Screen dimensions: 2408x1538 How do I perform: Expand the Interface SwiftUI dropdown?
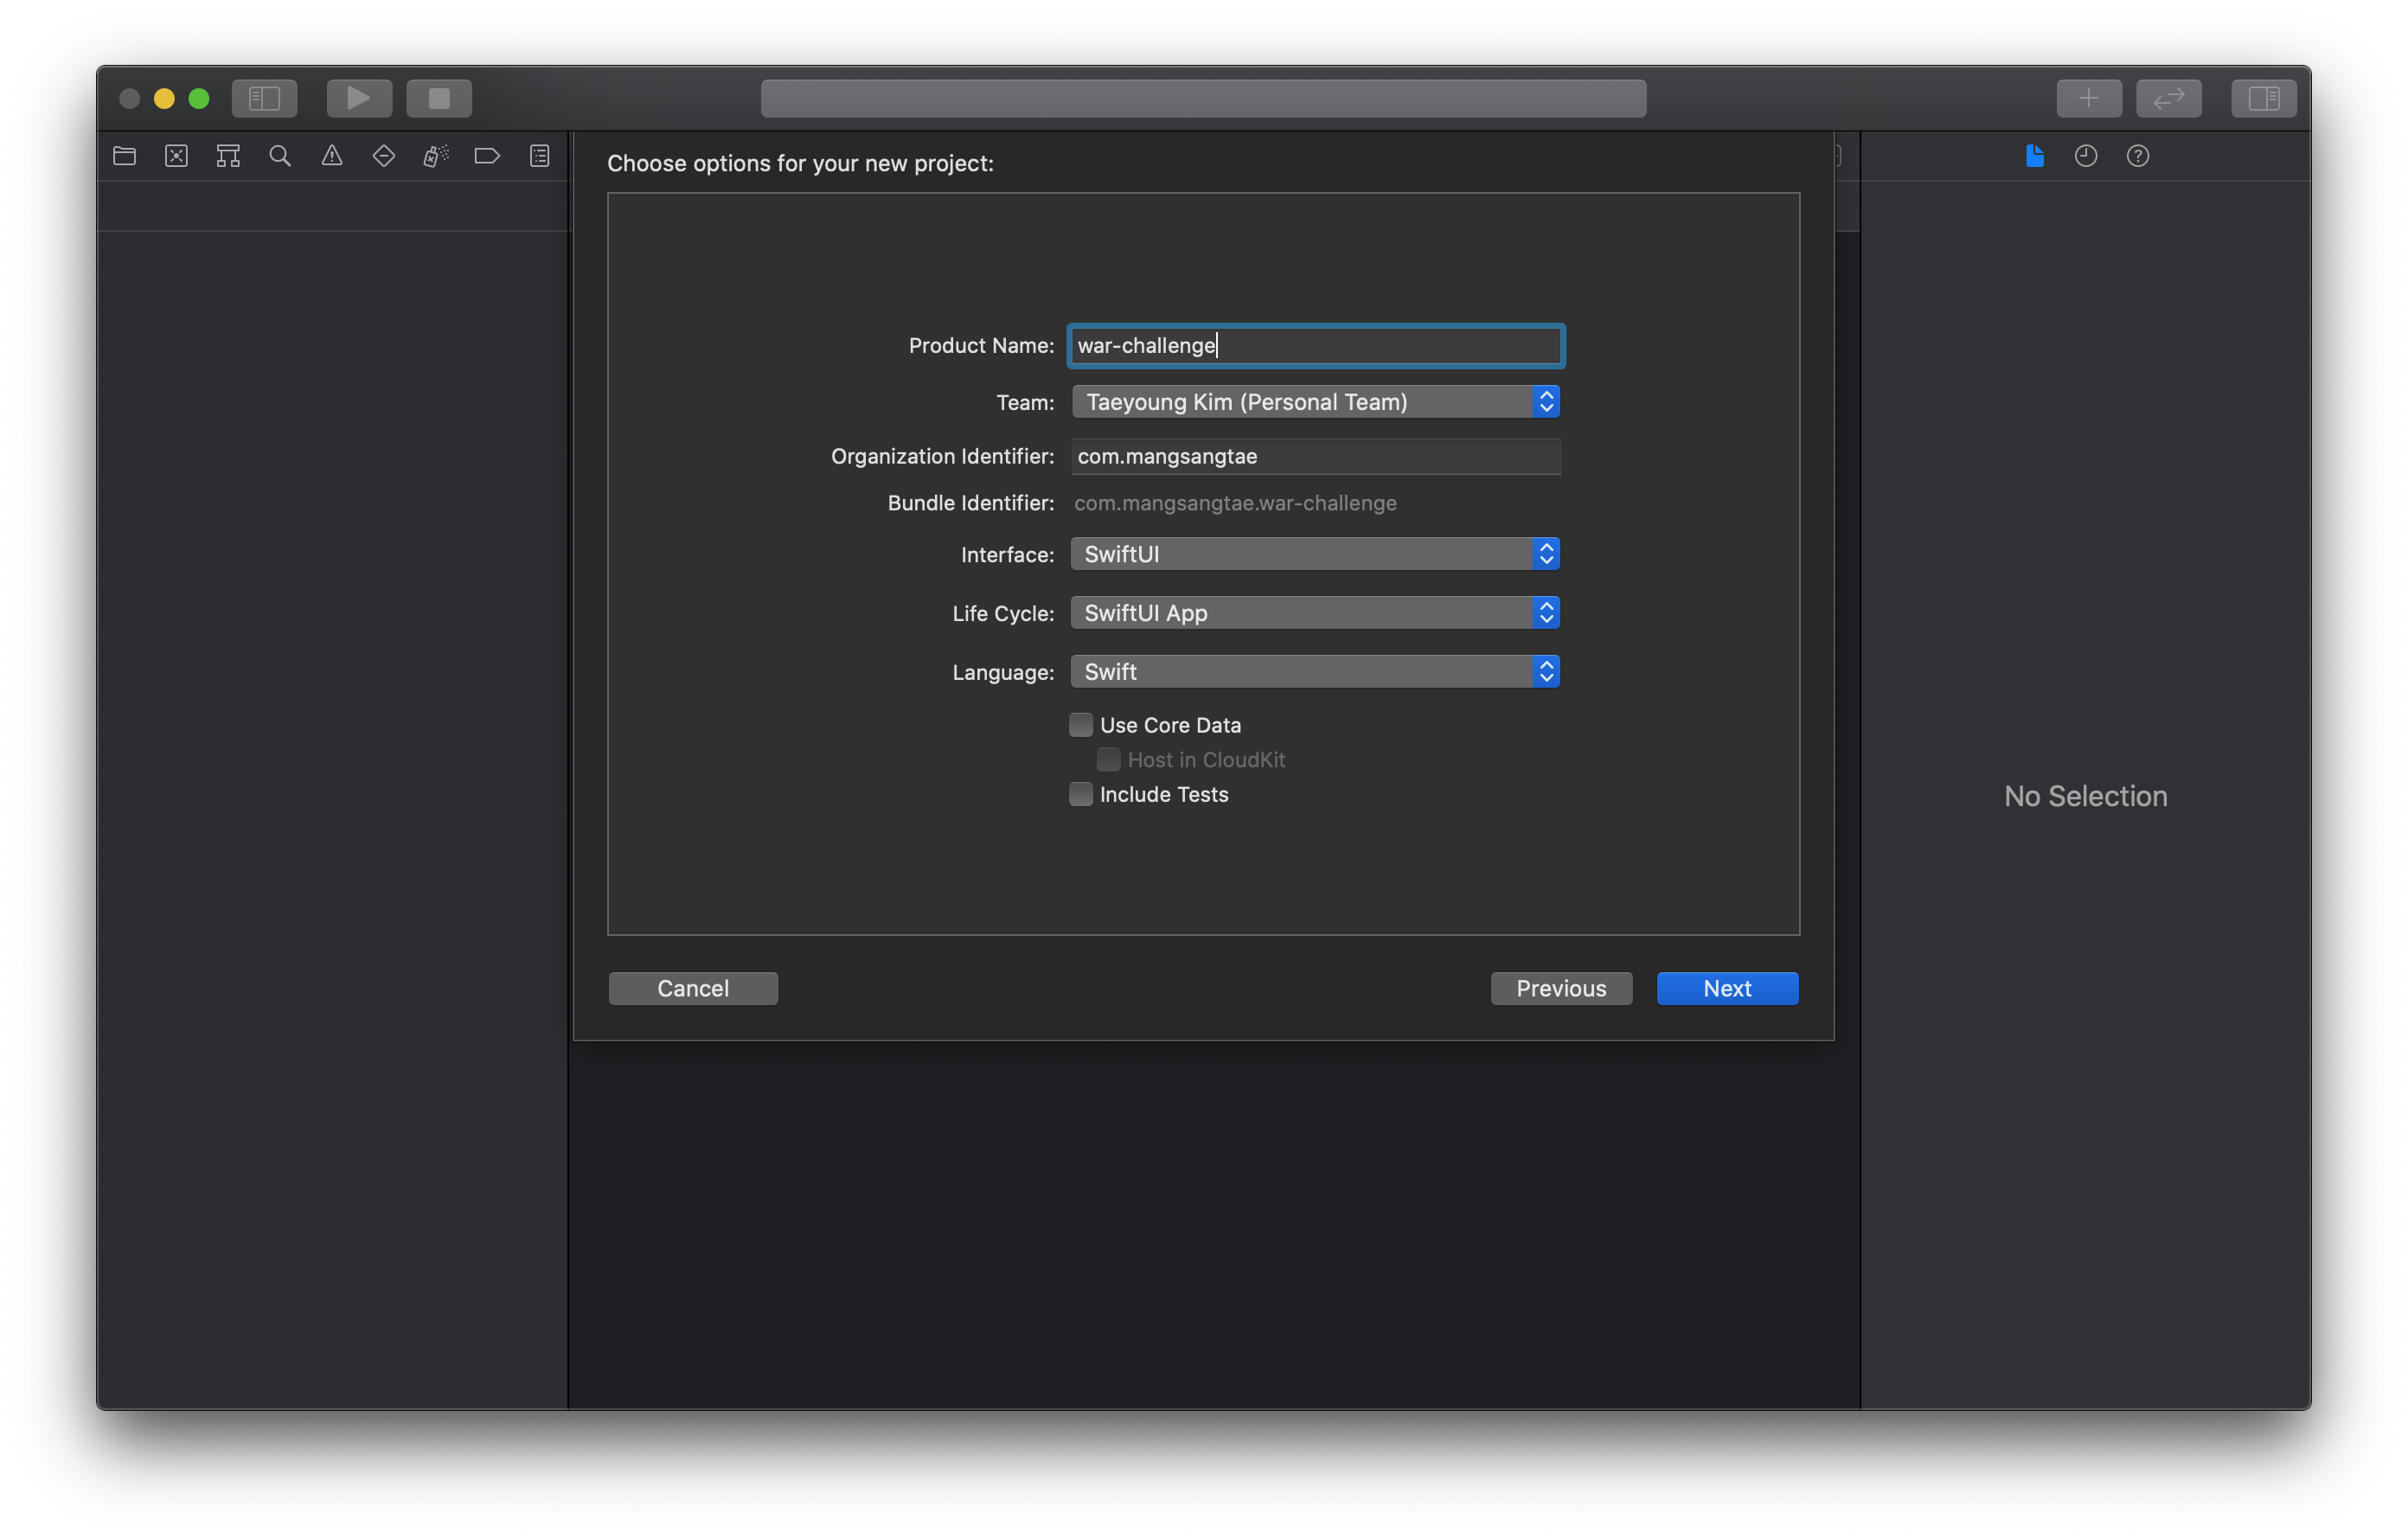coord(1314,554)
